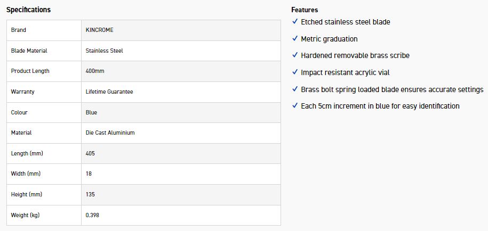Click the Colour row label

[19, 113]
